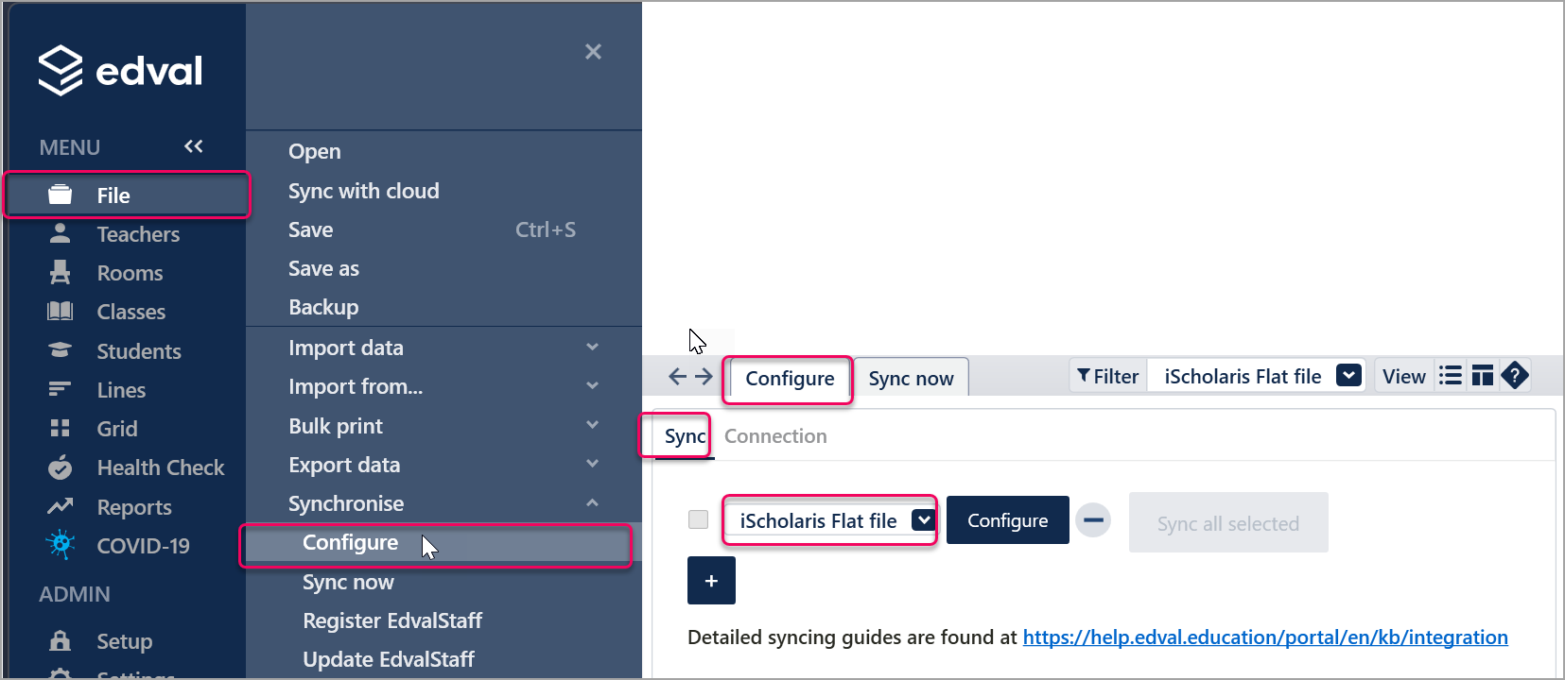Click the back arrow navigation icon
1565x680 pixels.
[x=677, y=377]
